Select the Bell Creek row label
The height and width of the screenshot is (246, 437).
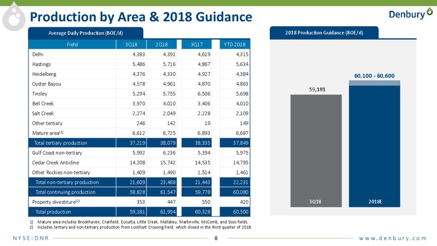[43, 103]
